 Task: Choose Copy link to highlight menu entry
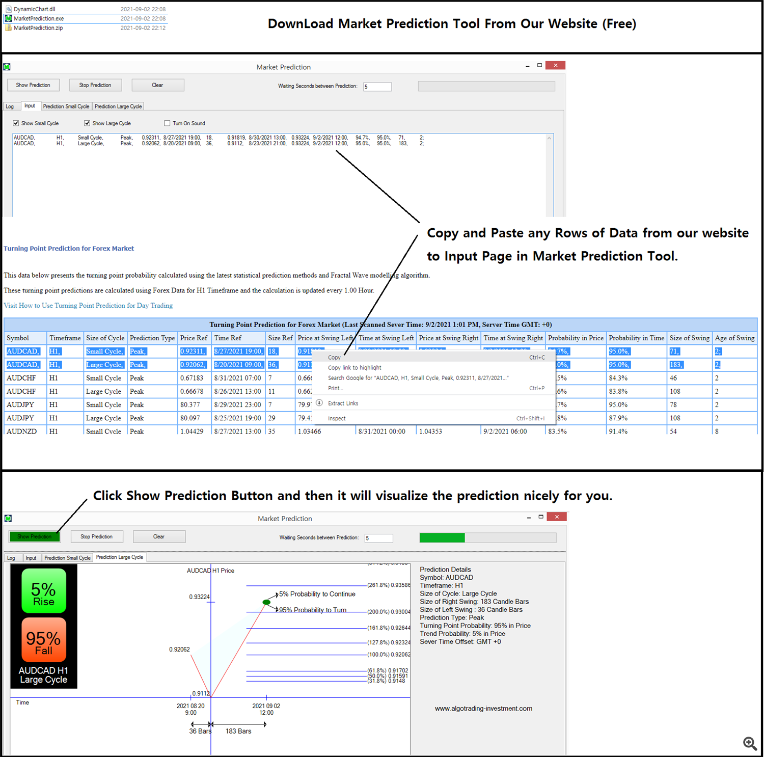(433, 367)
